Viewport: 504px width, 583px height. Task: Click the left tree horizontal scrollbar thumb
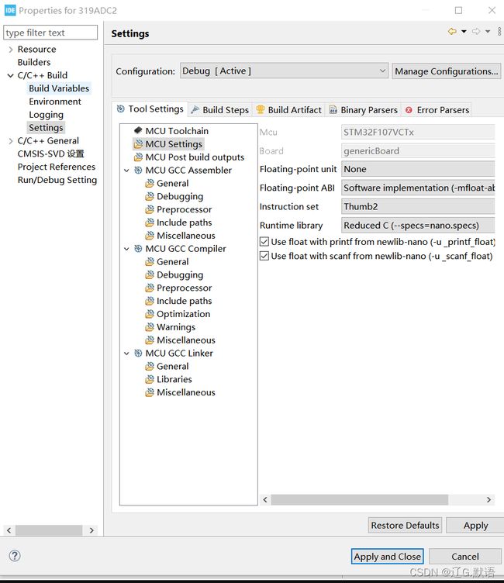tap(49, 530)
